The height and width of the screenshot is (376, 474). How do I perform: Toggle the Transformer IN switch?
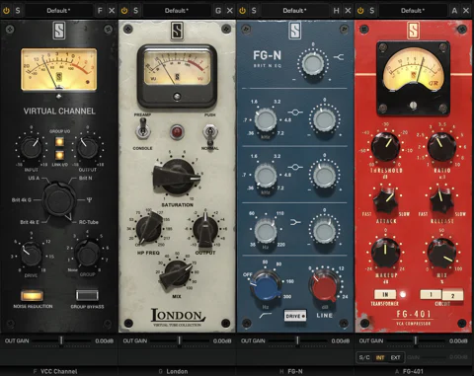pos(385,294)
